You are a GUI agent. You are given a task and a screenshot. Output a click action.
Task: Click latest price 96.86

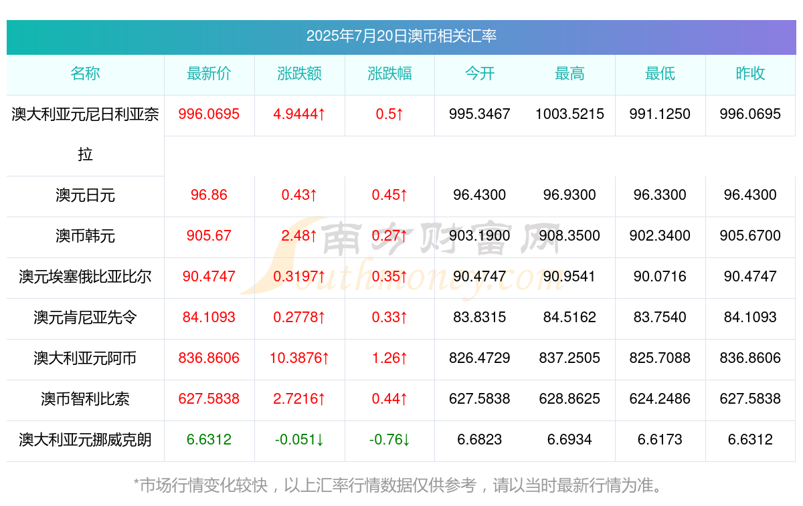click(x=209, y=195)
